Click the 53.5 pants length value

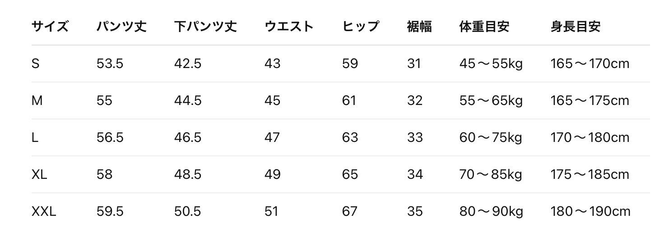[110, 64]
